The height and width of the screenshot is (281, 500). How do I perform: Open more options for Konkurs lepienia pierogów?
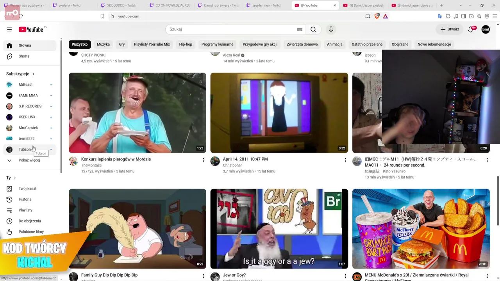click(204, 160)
